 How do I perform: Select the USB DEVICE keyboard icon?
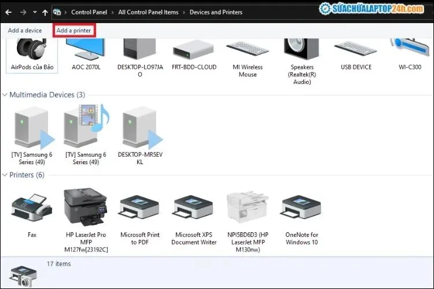[x=356, y=49]
